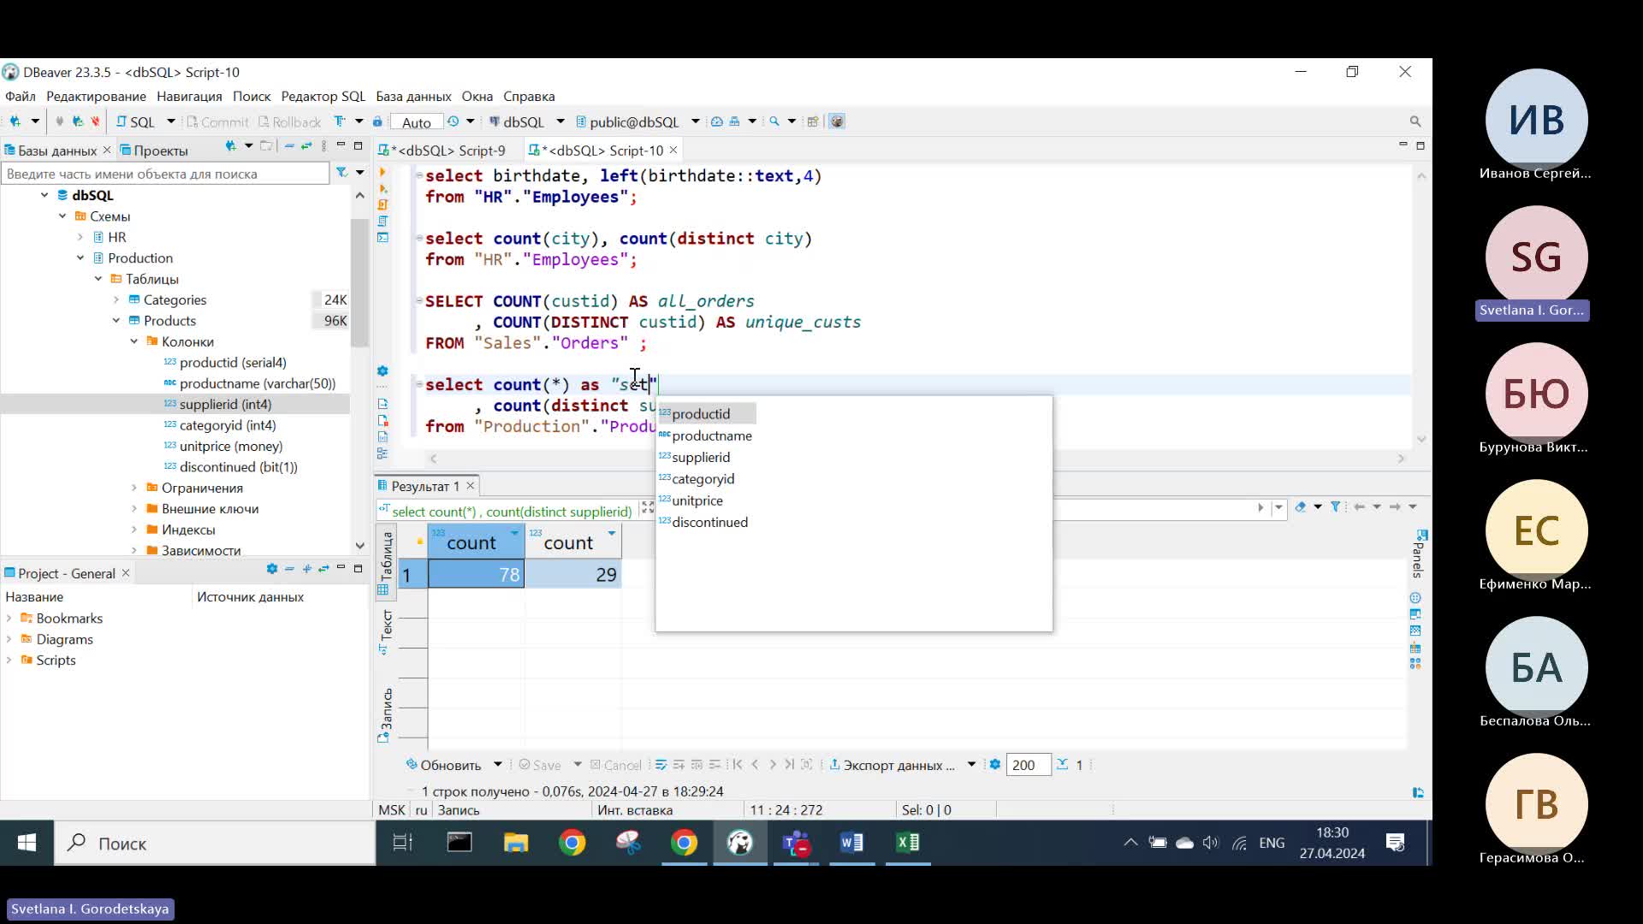1643x924 pixels.
Task: Click the New connection plug icon
Action: (15, 121)
